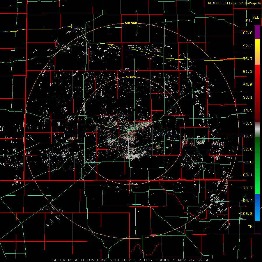
Task: Click the 30.1 velocity scale value
Action: 248,98
